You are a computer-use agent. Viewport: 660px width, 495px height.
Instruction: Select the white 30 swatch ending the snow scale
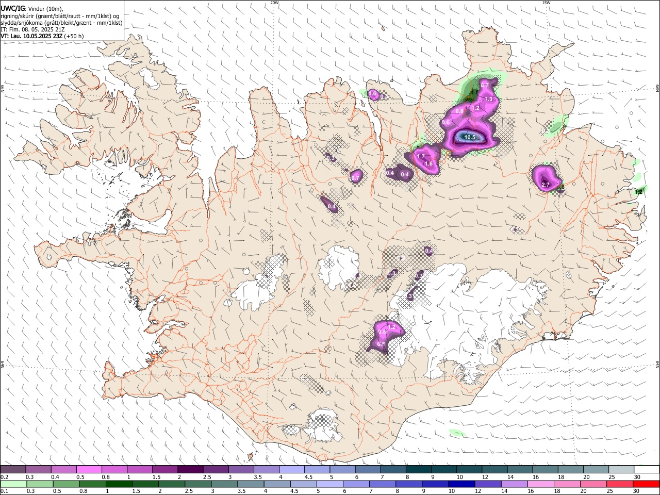click(647, 469)
